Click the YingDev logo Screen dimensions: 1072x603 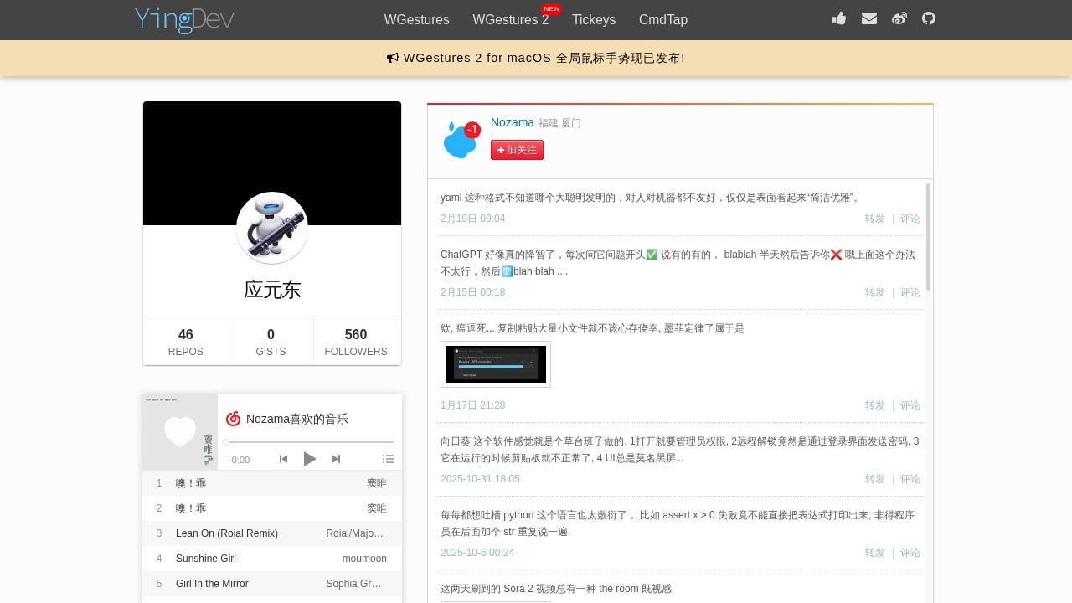tap(184, 19)
